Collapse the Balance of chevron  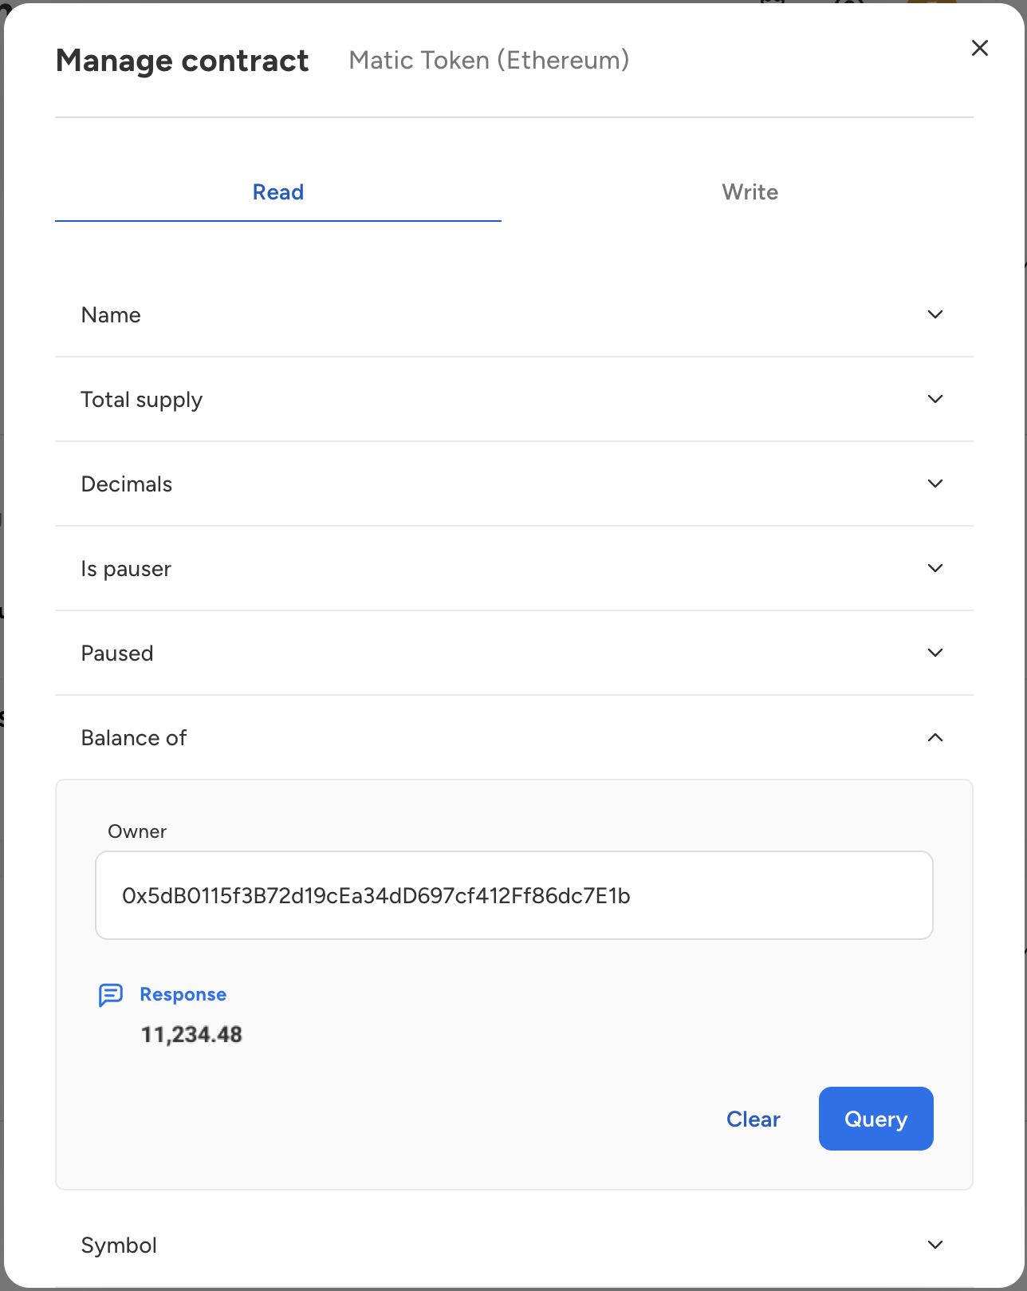click(x=935, y=737)
